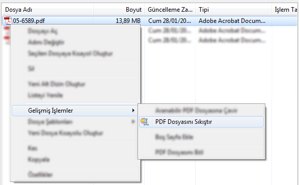This screenshot has width=299, height=185.
Task: Expand the Dosya Şablonları submenu arrow
Action: pos(133,121)
